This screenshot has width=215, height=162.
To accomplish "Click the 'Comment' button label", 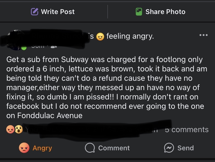I will tap(114, 148).
